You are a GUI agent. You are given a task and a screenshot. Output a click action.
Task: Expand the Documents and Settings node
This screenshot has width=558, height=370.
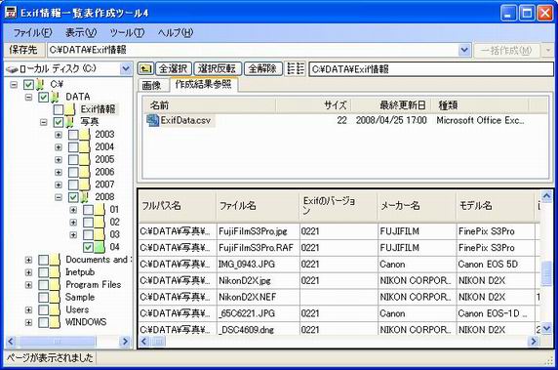28,260
